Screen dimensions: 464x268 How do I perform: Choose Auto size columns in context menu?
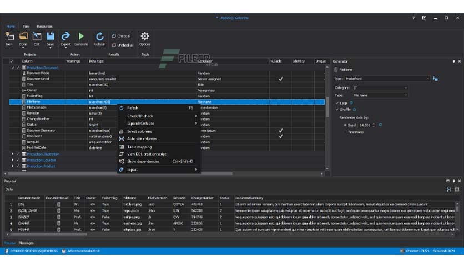pyautogui.click(x=159, y=139)
